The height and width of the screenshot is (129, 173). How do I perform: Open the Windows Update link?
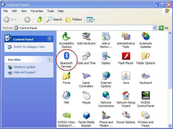click(25, 67)
